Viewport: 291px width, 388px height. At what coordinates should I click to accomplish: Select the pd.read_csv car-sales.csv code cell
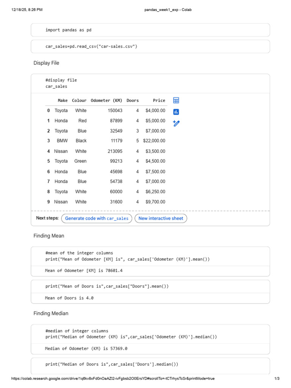tap(150, 47)
